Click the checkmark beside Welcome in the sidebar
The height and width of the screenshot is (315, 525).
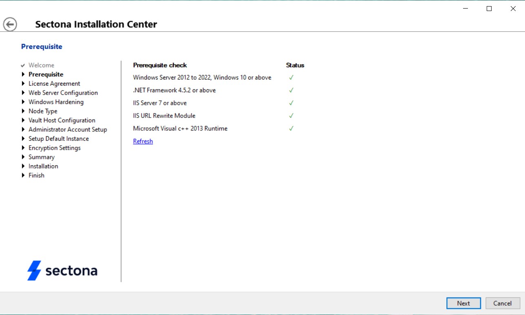22,65
